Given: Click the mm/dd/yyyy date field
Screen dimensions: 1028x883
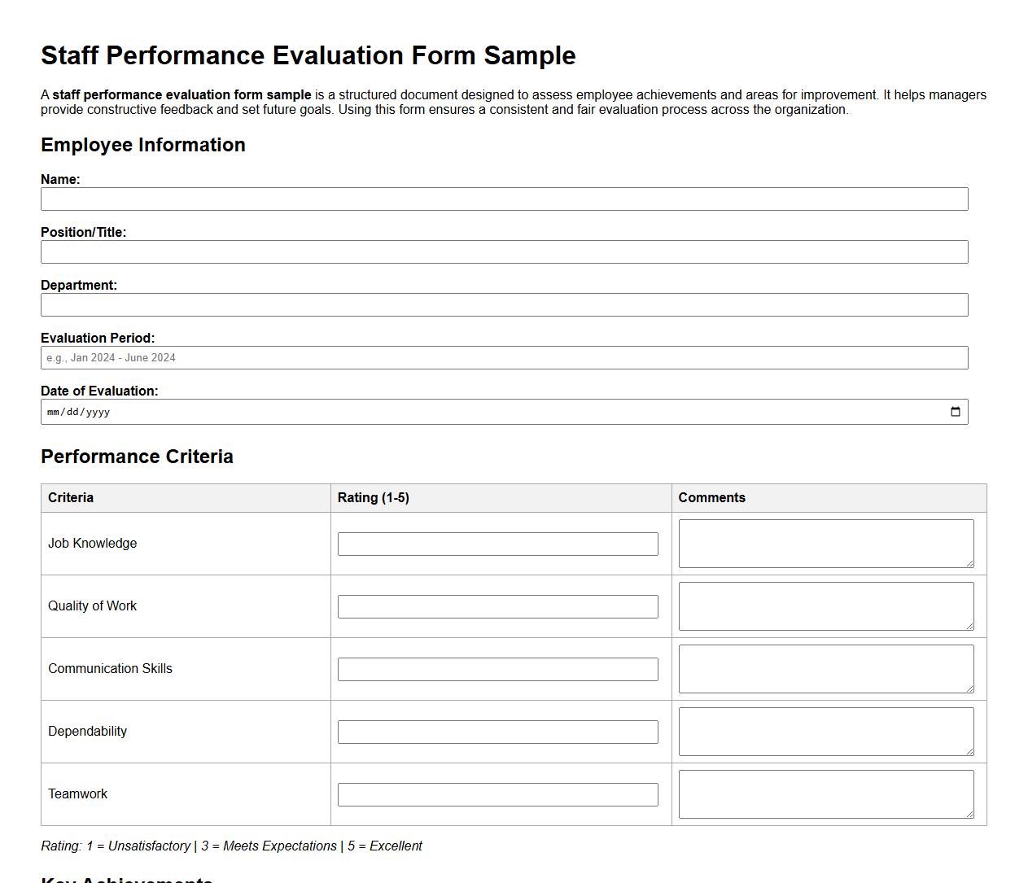Looking at the screenshot, I should (x=488, y=412).
